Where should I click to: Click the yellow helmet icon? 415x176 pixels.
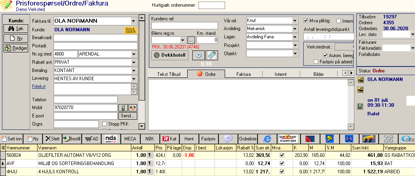click(x=329, y=138)
